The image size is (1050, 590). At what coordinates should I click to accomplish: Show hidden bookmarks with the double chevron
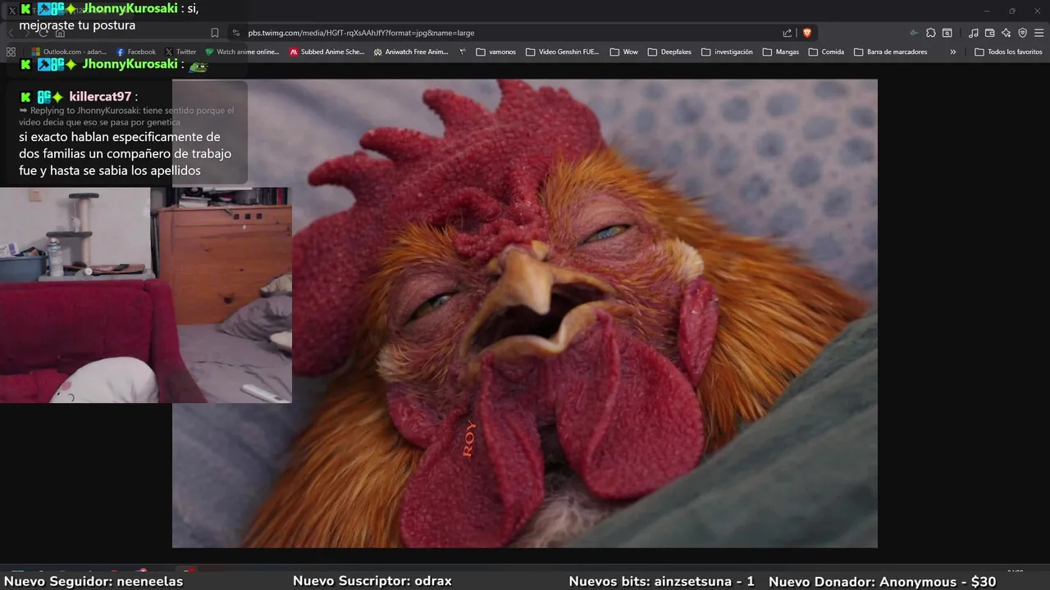pyautogui.click(x=952, y=52)
